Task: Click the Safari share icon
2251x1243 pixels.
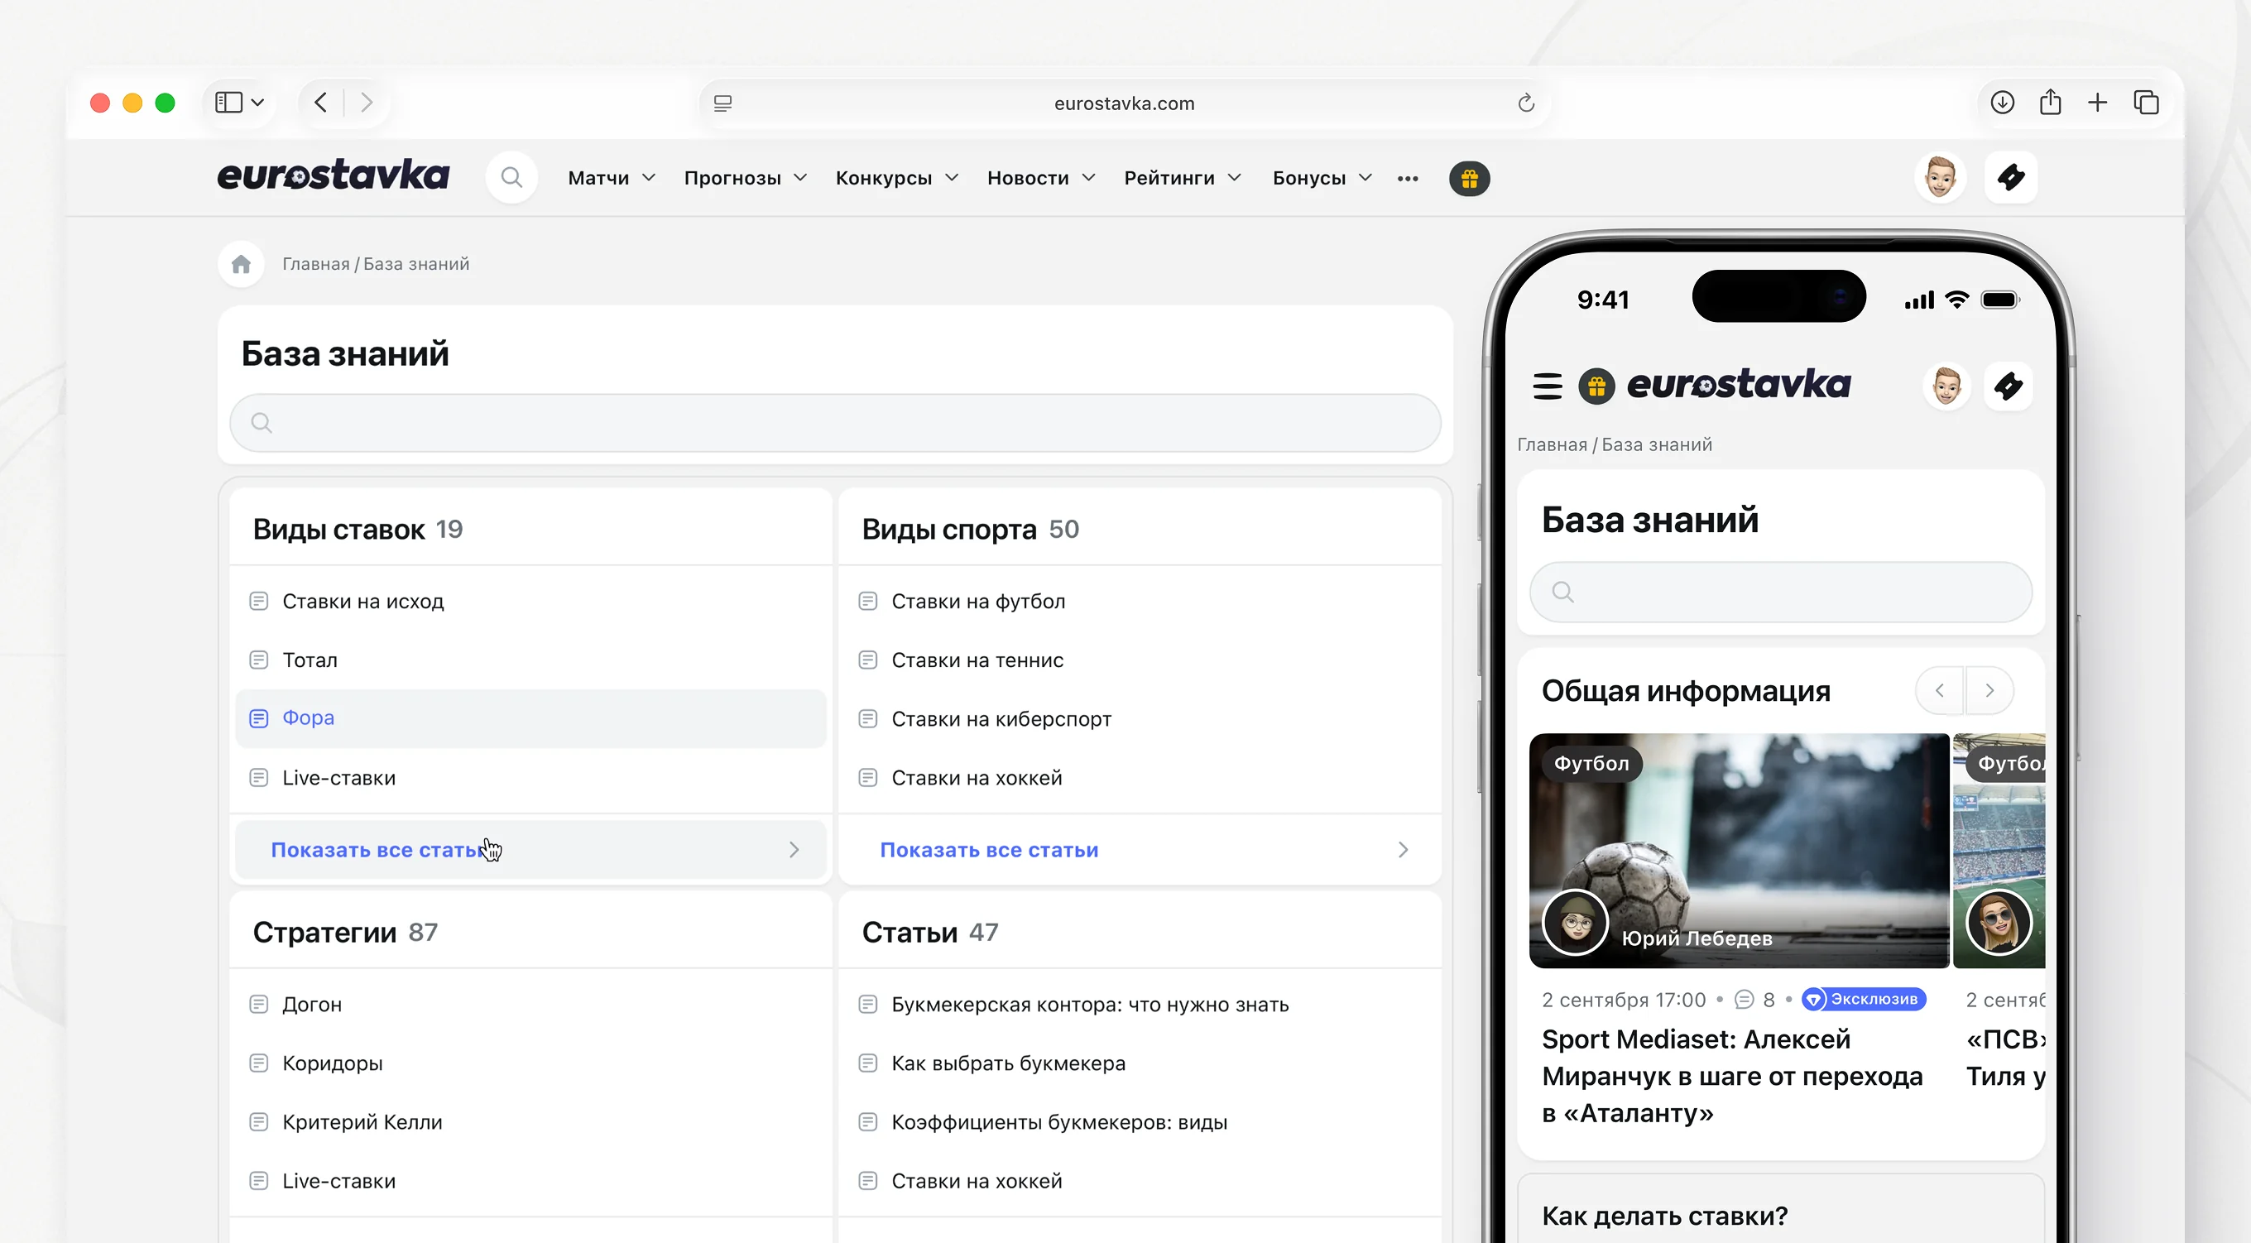Action: 2050,103
